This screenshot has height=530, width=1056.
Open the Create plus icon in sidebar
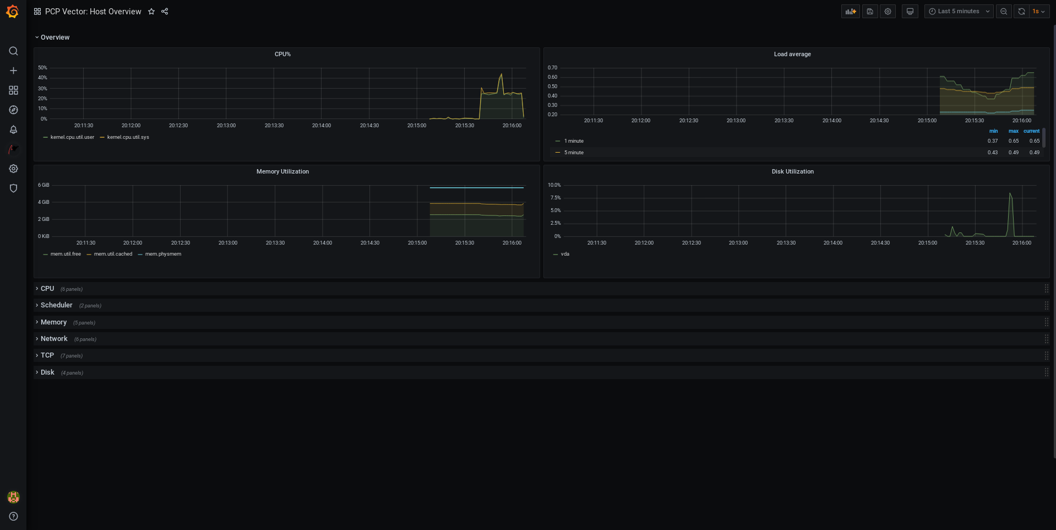[x=13, y=71]
